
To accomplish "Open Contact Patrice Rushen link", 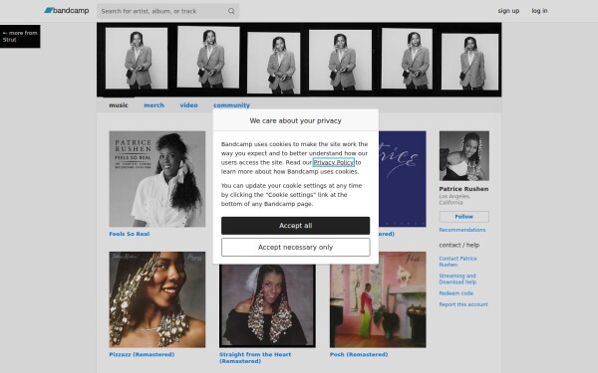I will [x=458, y=262].
